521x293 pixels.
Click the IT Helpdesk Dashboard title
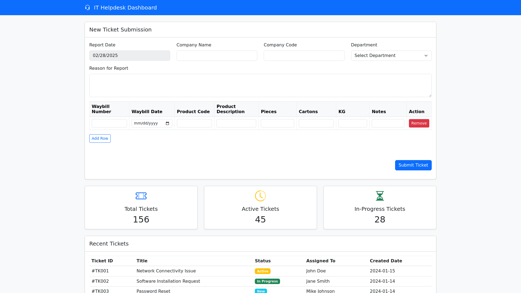tap(125, 8)
